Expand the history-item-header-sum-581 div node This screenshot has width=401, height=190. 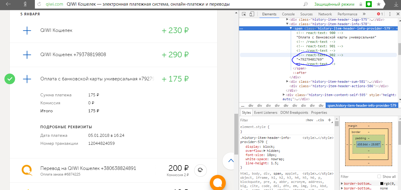click(x=288, y=82)
